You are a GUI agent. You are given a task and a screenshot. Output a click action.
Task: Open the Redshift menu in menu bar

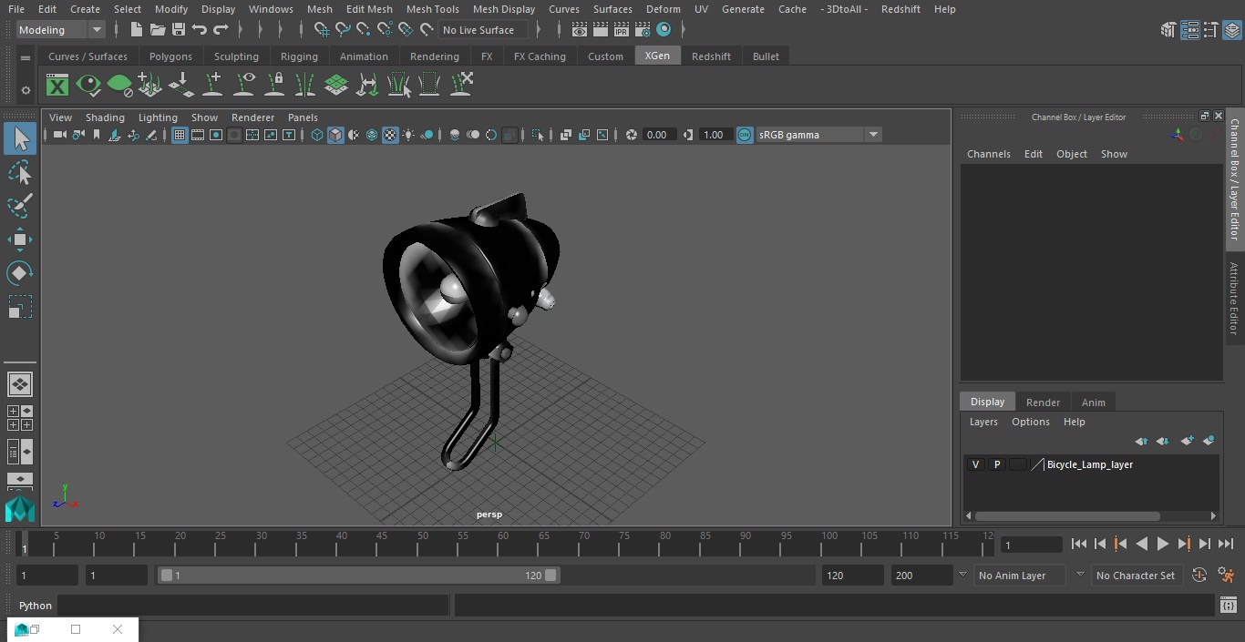(x=900, y=9)
